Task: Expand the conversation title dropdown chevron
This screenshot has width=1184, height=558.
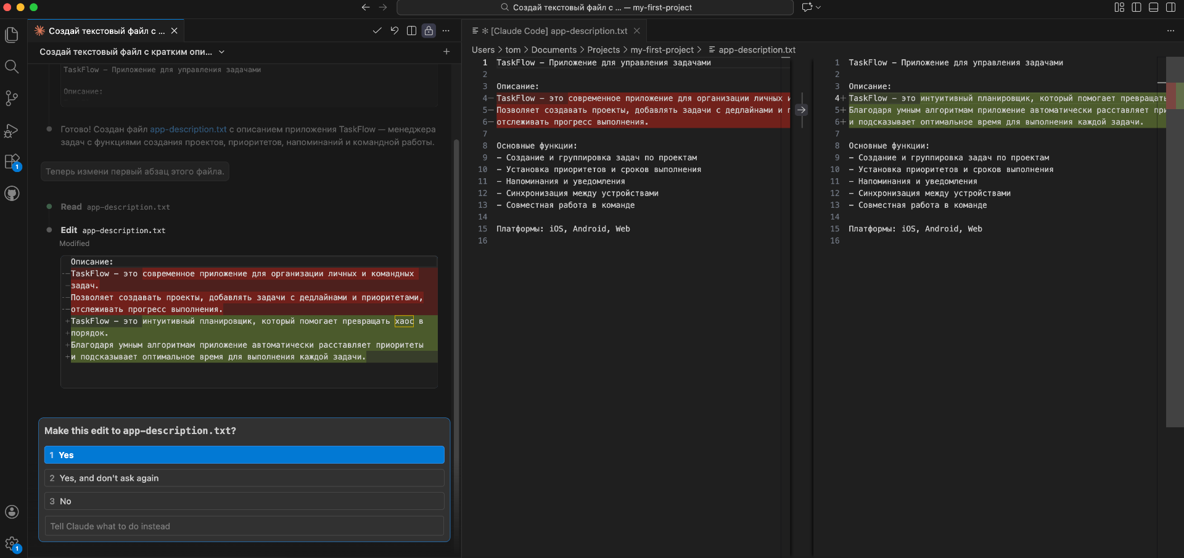Action: 222,52
